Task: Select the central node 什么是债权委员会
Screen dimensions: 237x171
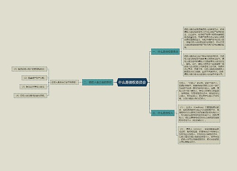Action: 132,82
